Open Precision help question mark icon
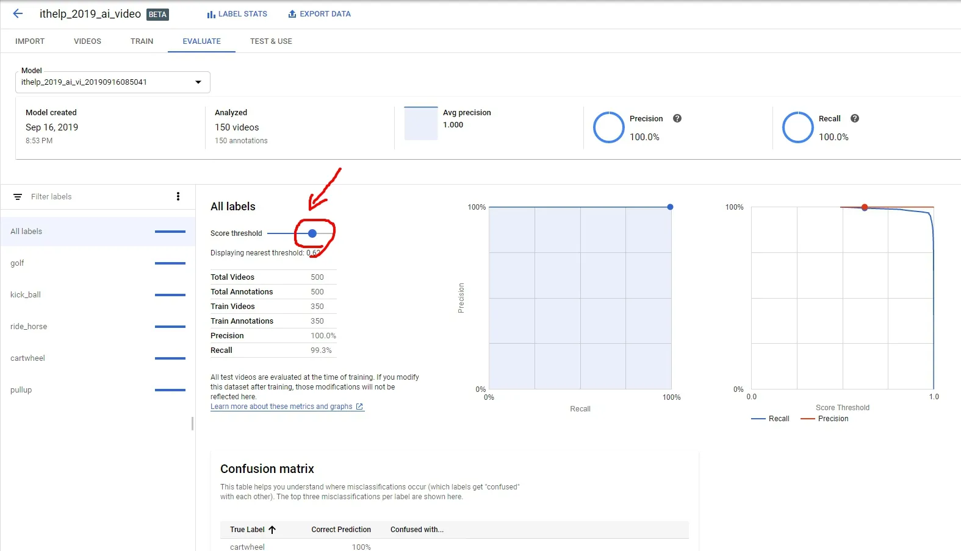This screenshot has width=961, height=551. click(x=677, y=118)
